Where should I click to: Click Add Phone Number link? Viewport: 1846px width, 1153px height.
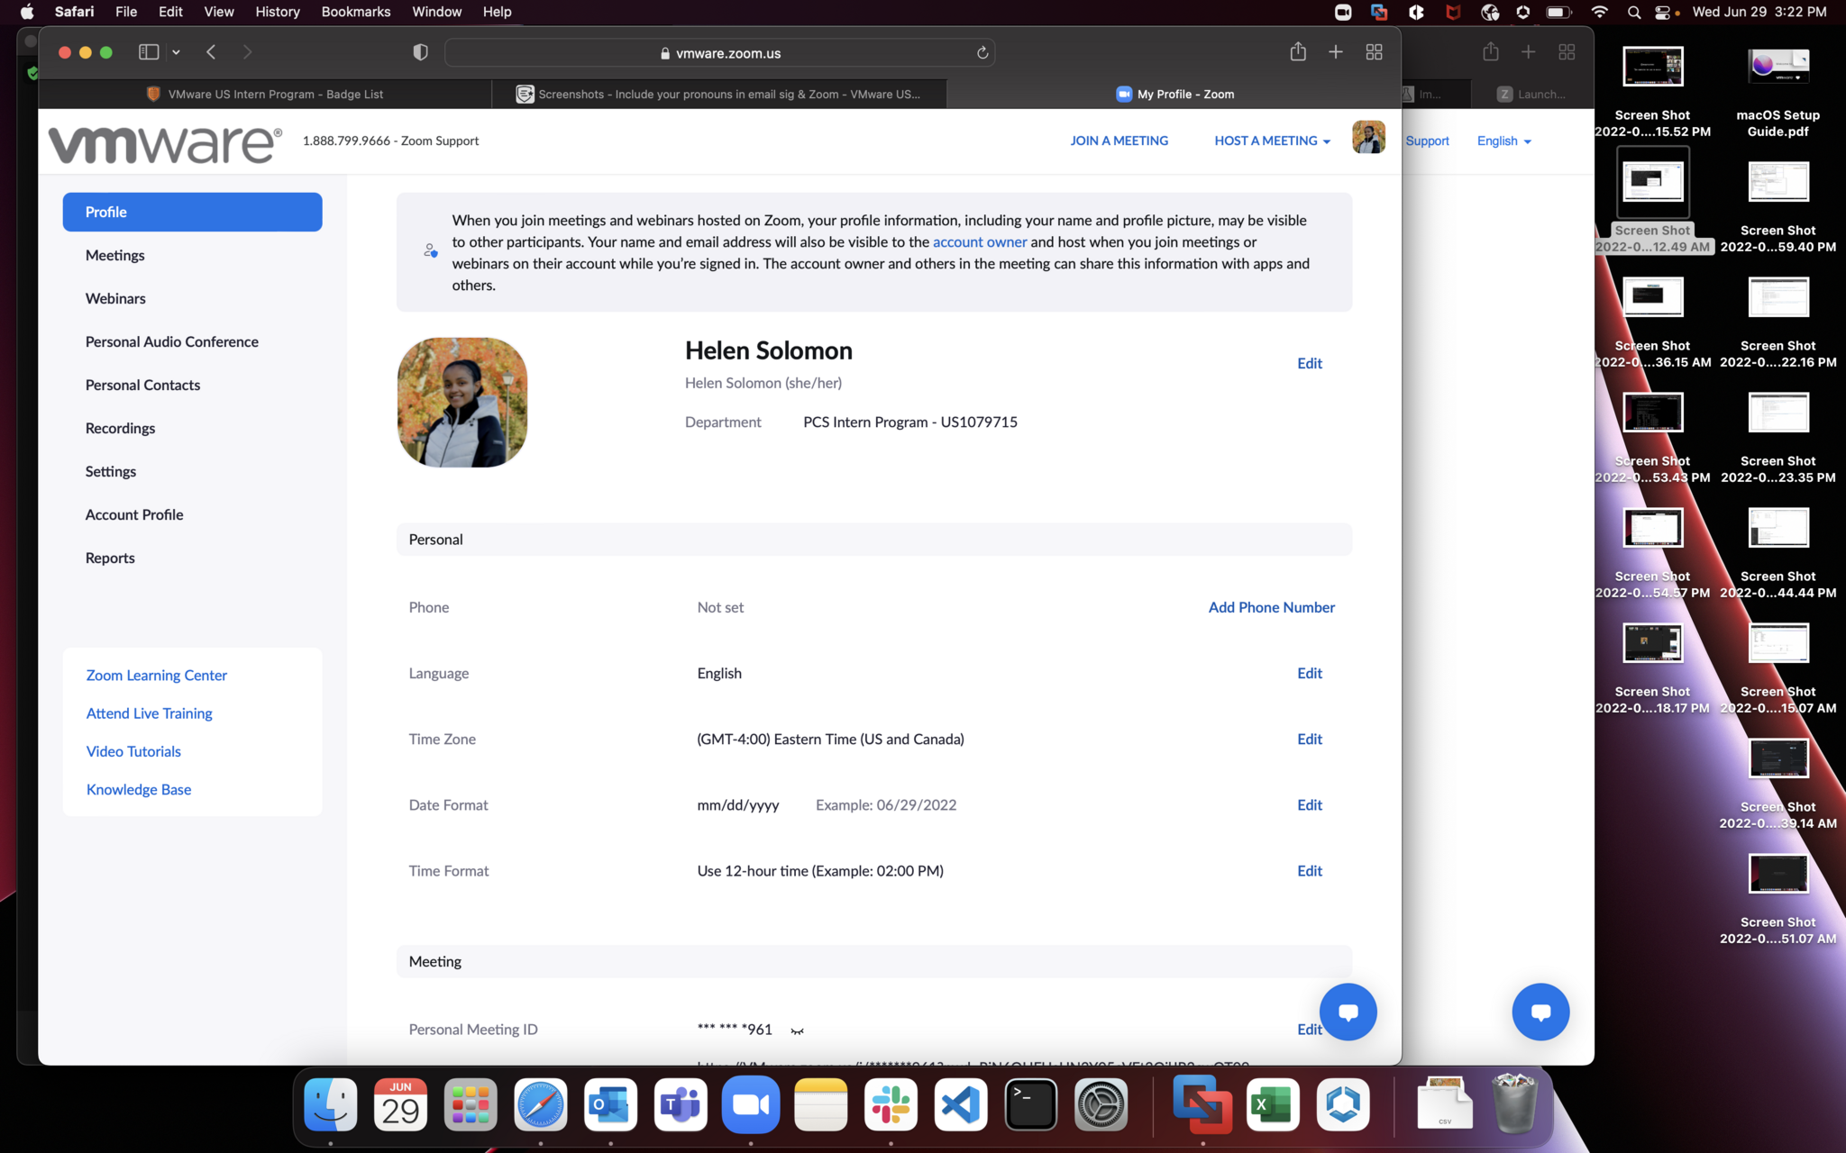point(1271,607)
